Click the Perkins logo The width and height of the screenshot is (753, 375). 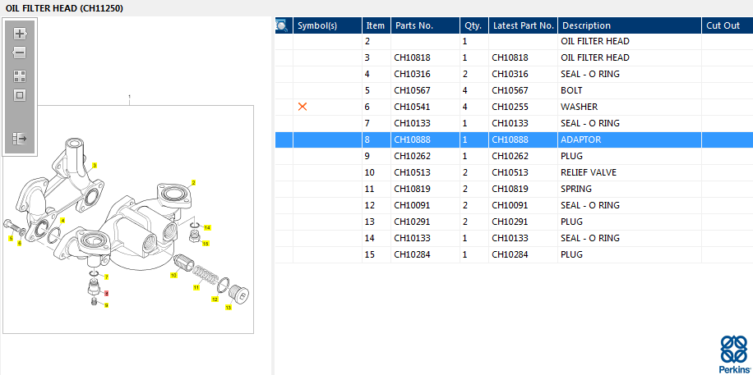coord(734,354)
